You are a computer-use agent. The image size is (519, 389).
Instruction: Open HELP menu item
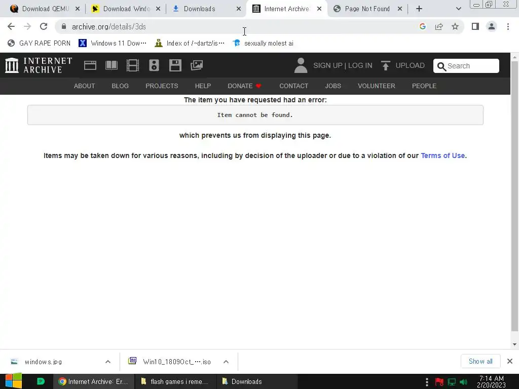[203, 86]
